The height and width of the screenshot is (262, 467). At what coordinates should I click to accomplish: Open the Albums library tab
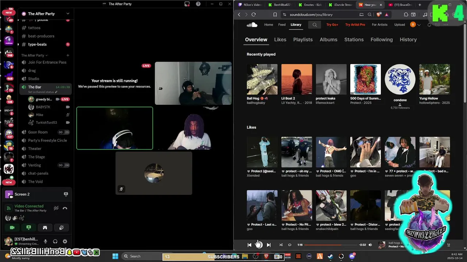coord(328,40)
